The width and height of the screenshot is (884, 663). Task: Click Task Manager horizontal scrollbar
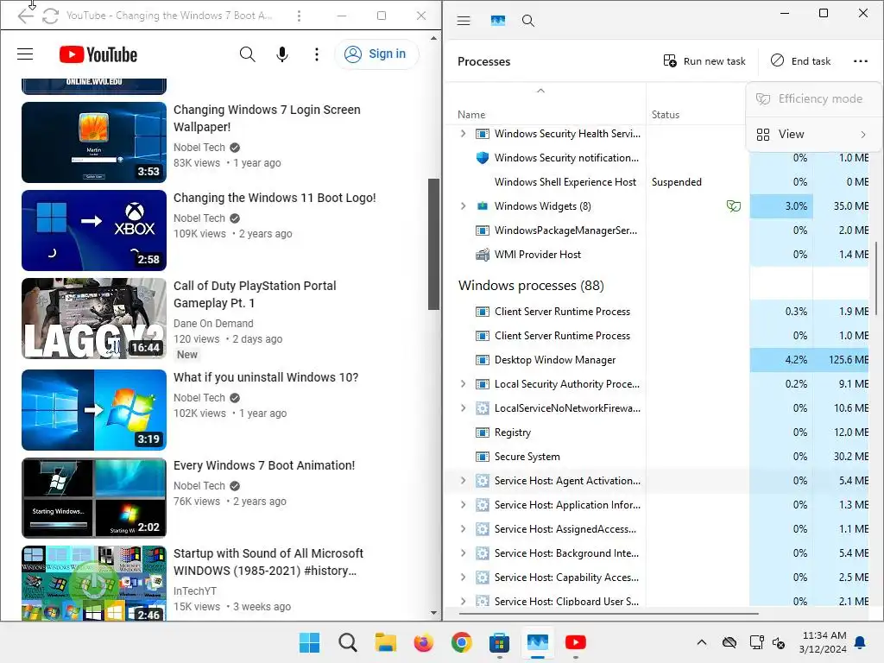(x=609, y=613)
